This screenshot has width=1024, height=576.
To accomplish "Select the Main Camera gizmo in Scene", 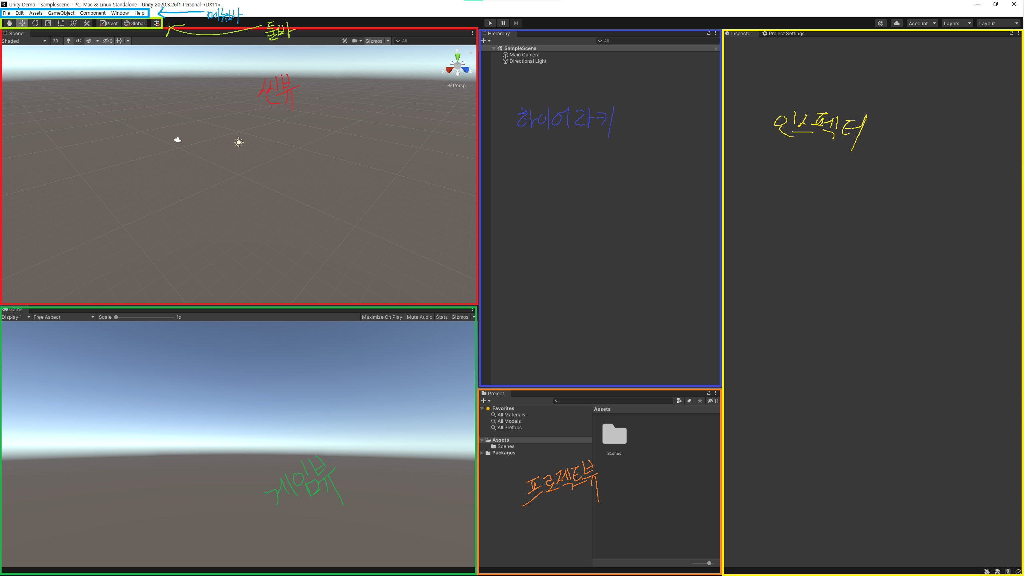I will coord(178,140).
